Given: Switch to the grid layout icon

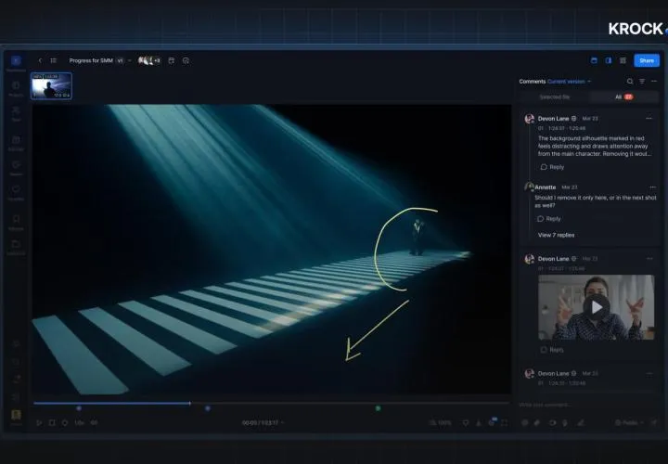Looking at the screenshot, I should [623, 60].
